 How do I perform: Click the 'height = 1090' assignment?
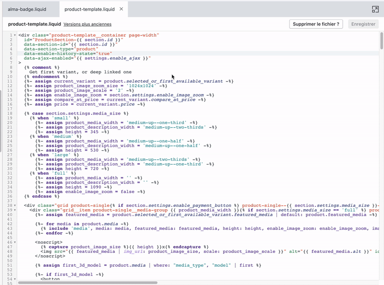83,187
